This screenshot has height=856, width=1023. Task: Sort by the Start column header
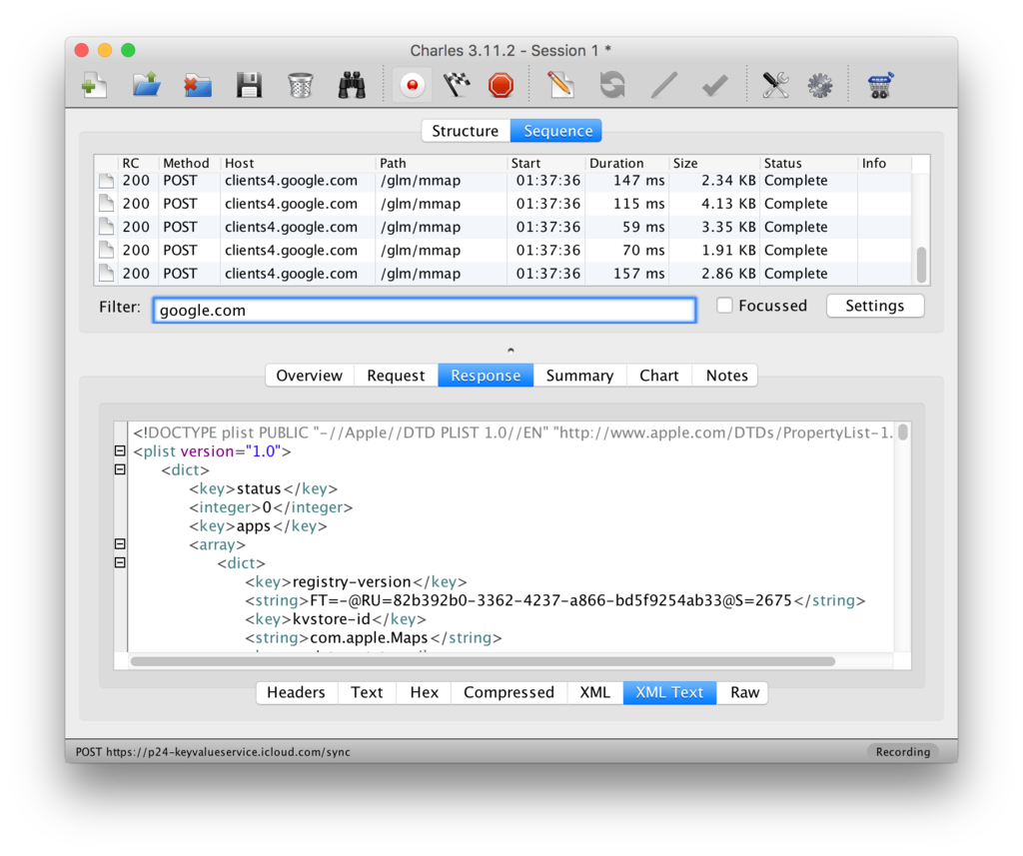click(x=546, y=163)
